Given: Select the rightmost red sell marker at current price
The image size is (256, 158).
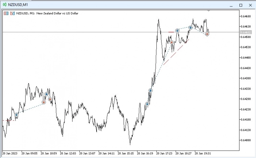Looking at the screenshot, I should coord(207,34).
